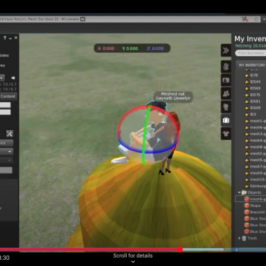The height and width of the screenshot is (266, 266).
Task: Click the Y: 0.000 rotation readout
Action: 130,49
